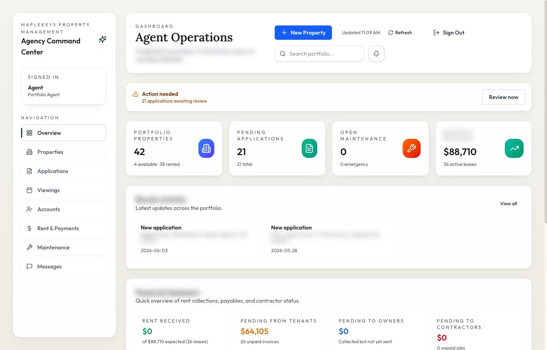Click the New Property button

tap(303, 33)
